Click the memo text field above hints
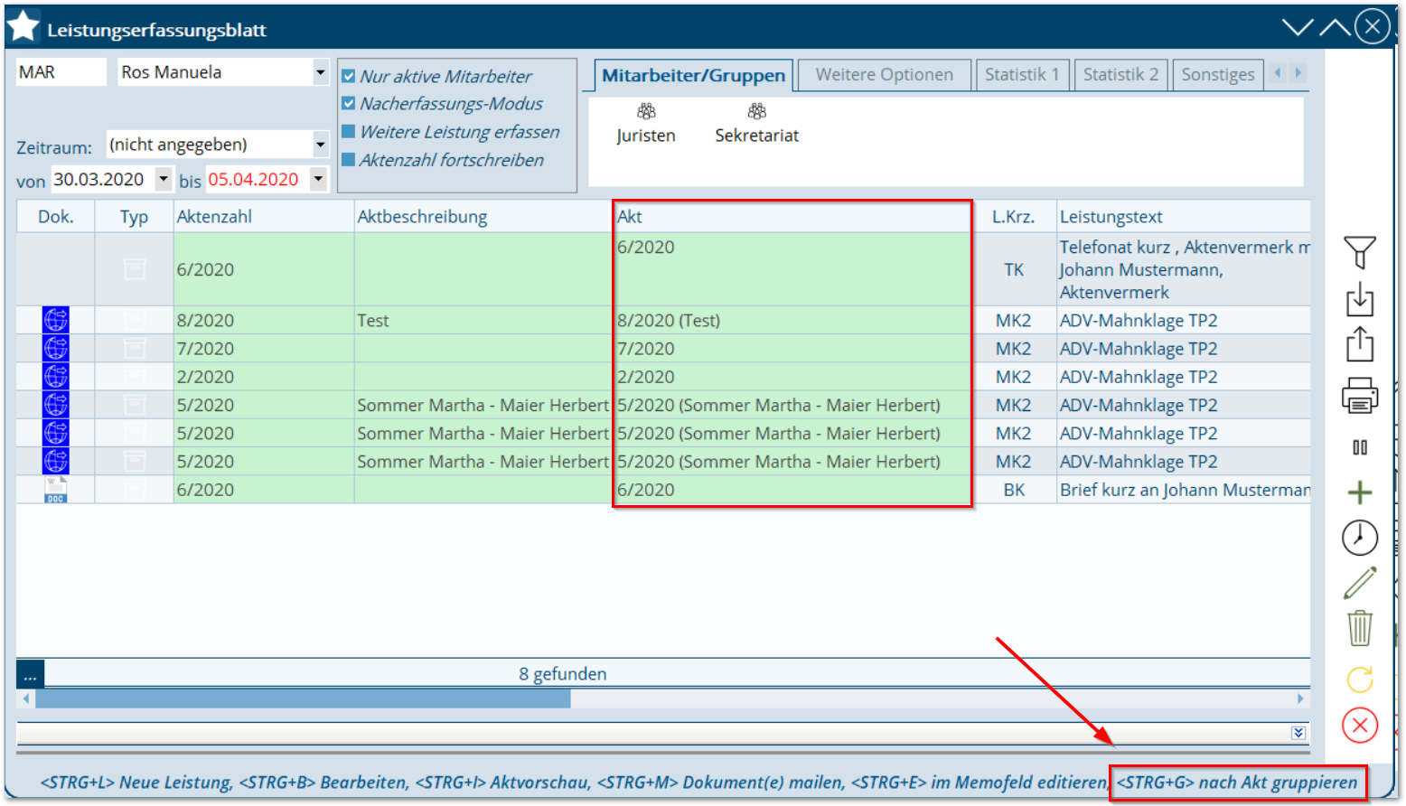 (x=652, y=733)
